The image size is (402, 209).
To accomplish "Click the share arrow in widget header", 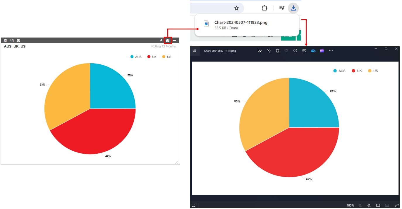I will point(161,41).
